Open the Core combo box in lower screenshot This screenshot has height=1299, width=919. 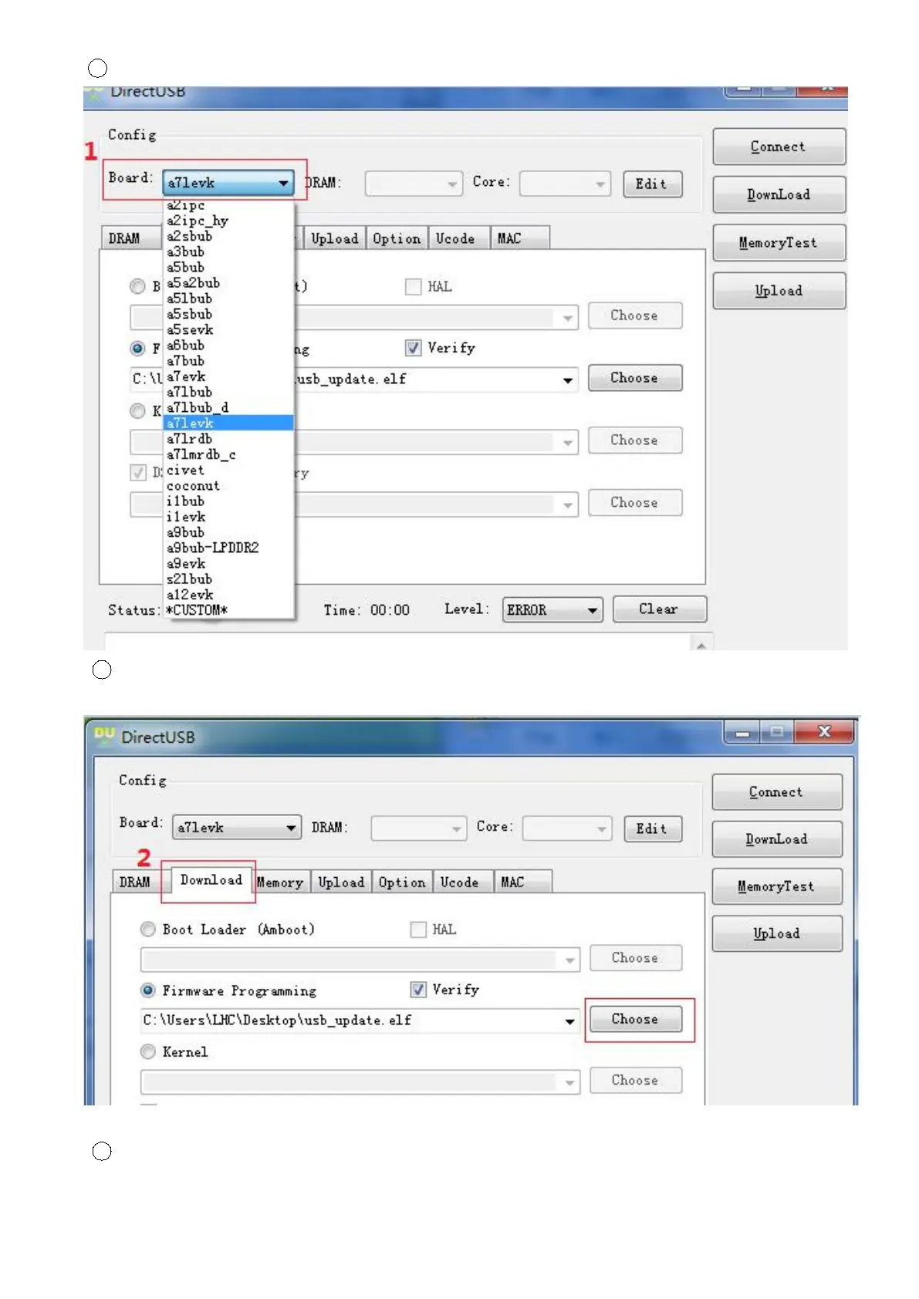[567, 828]
